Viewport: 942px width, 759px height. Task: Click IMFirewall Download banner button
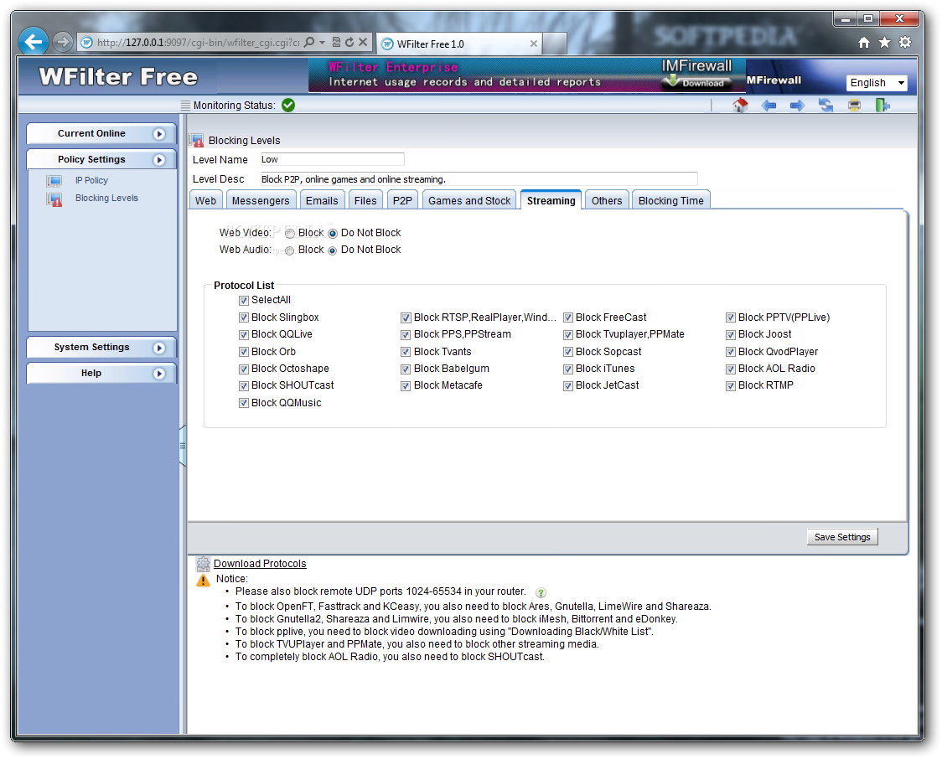[x=697, y=83]
